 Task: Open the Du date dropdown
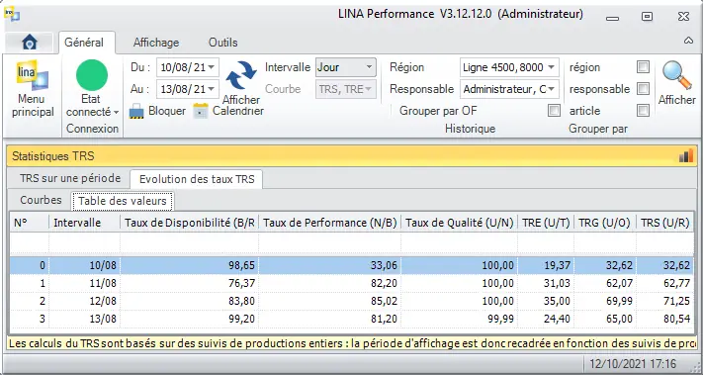[212, 67]
